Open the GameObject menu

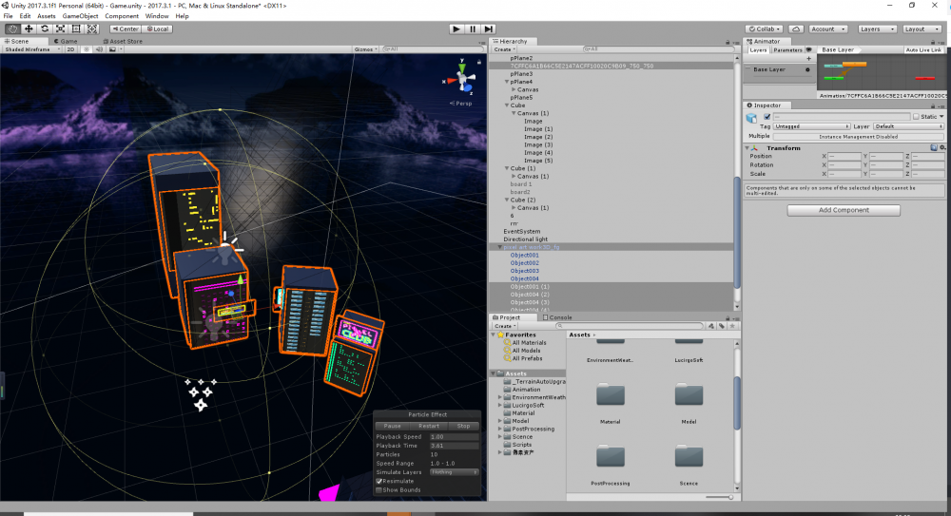pyautogui.click(x=80, y=16)
